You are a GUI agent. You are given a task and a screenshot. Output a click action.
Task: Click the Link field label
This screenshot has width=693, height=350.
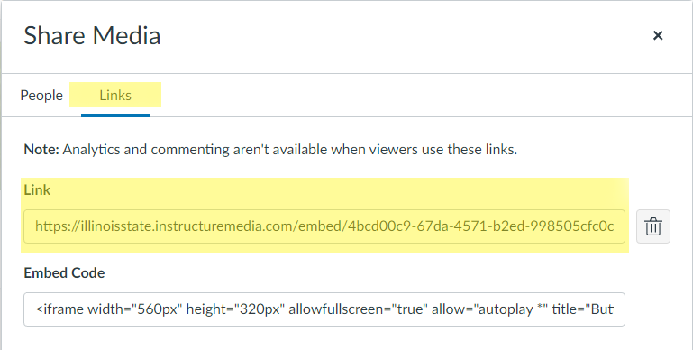(x=37, y=189)
